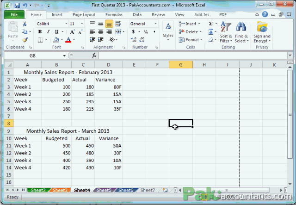
Task: Toggle Italic formatting
Action: [x=48, y=32]
